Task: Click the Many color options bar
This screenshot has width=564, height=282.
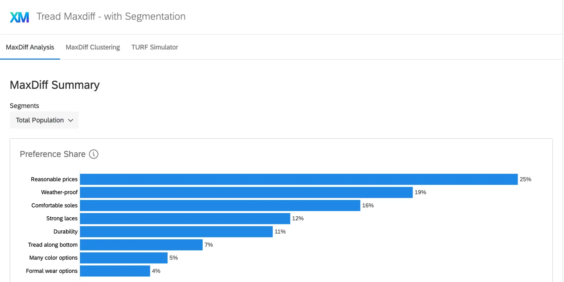Action: coord(124,258)
